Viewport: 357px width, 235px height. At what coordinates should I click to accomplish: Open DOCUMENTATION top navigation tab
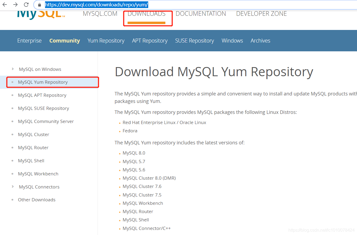pyautogui.click(x=201, y=14)
